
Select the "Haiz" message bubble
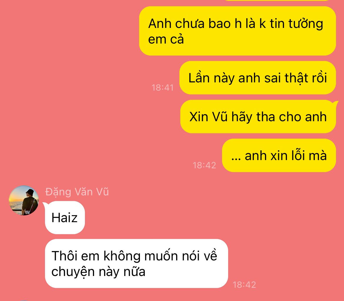65,217
